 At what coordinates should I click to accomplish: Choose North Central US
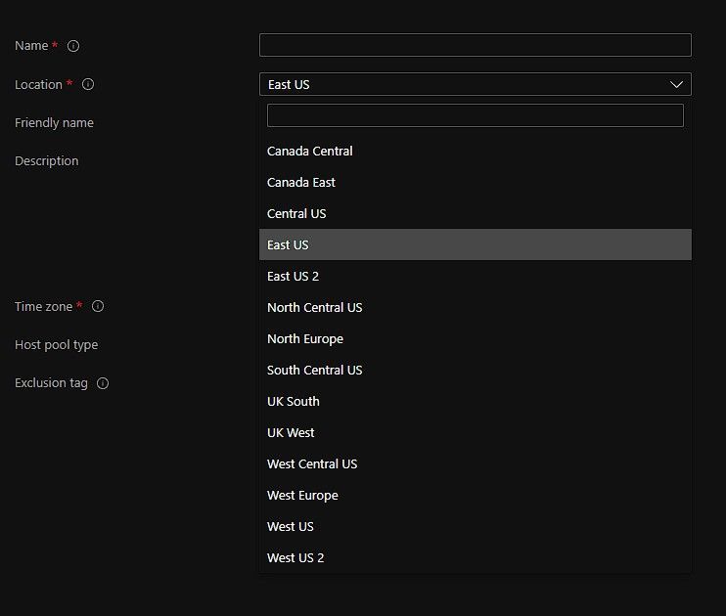pos(314,308)
